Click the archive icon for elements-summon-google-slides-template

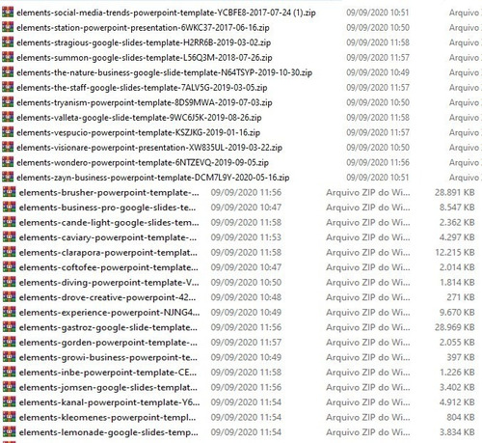click(x=8, y=57)
